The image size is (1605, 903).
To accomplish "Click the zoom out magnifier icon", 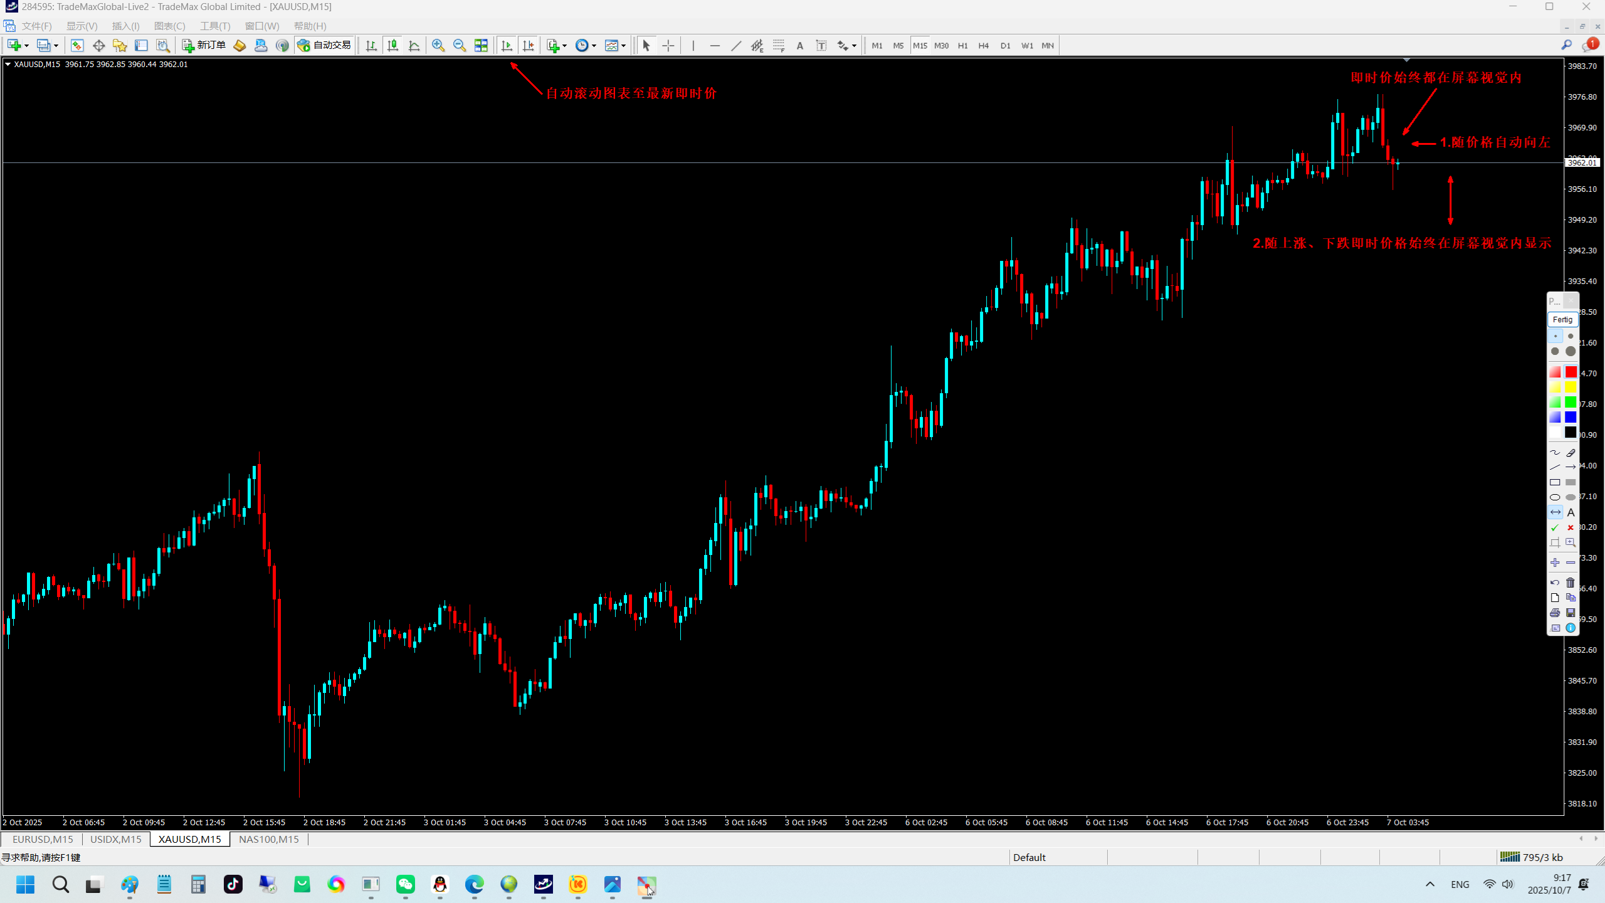I will (x=460, y=45).
